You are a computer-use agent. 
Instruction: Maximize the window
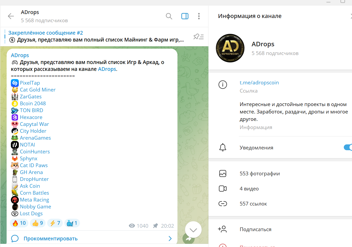click(343, 1)
